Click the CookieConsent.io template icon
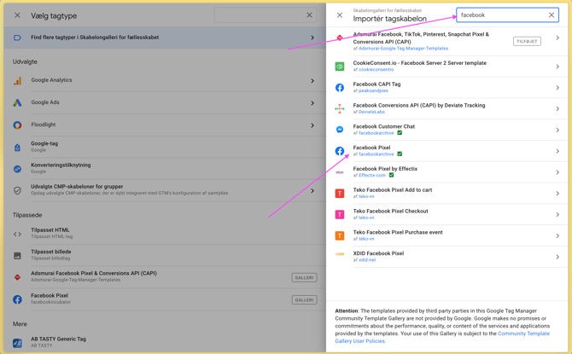572x354 pixels. click(x=340, y=67)
